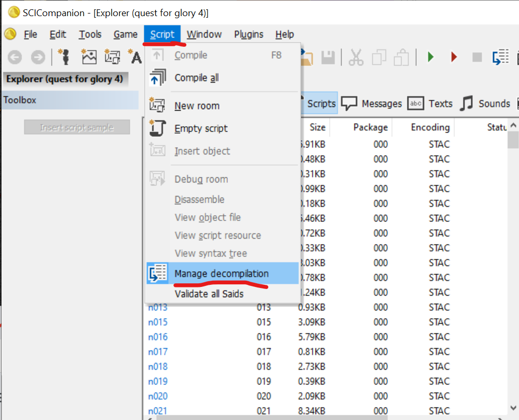
Task: Click the Sounds music note icon
Action: click(467, 103)
